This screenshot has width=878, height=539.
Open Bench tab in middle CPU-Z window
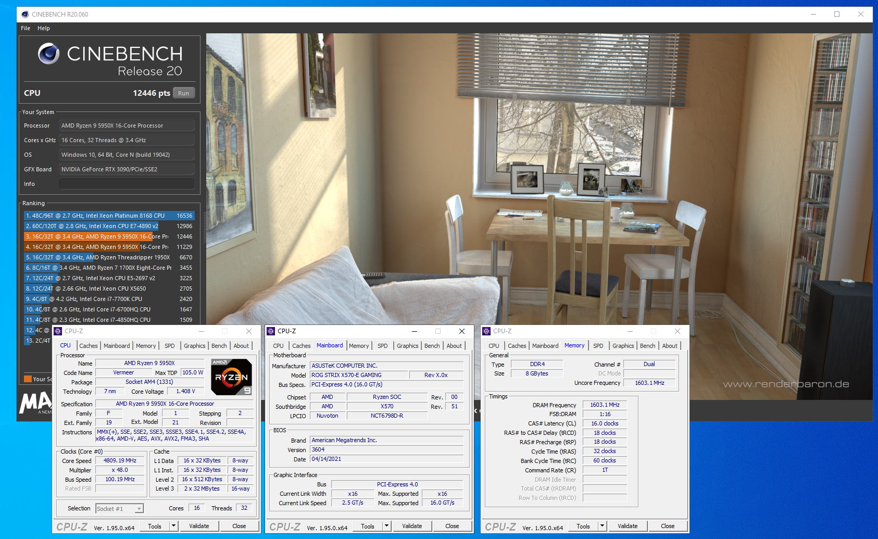pos(432,346)
